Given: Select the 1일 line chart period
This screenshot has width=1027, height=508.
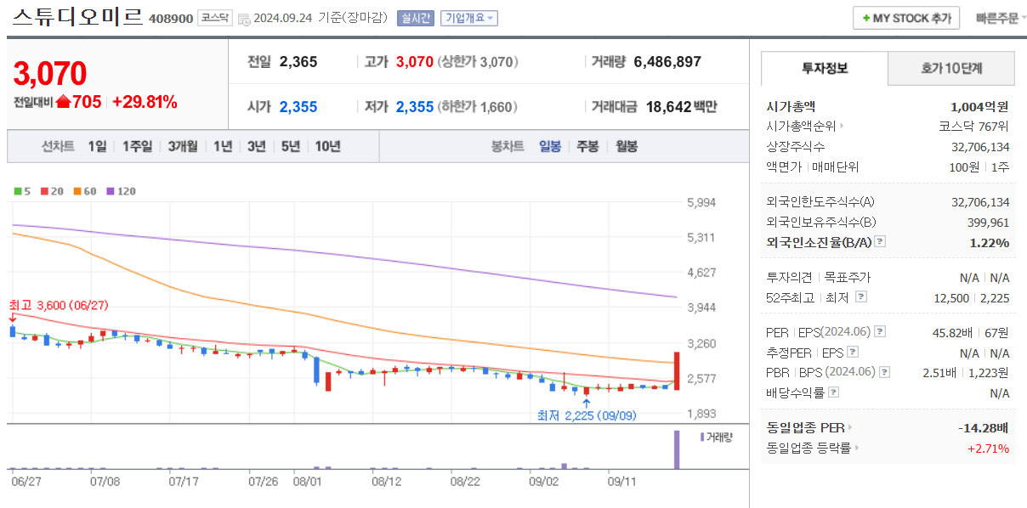Looking at the screenshot, I should click(97, 146).
